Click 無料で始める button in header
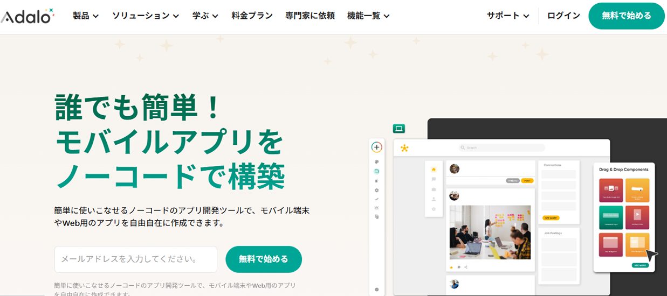This screenshot has width=667, height=296. click(627, 16)
